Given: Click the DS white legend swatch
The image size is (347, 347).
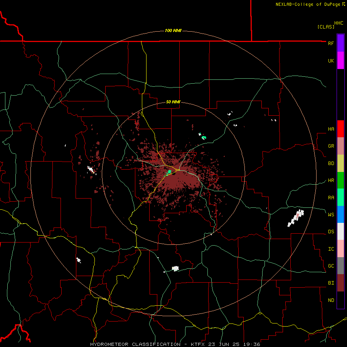Looking at the screenshot, I should pos(340,231).
